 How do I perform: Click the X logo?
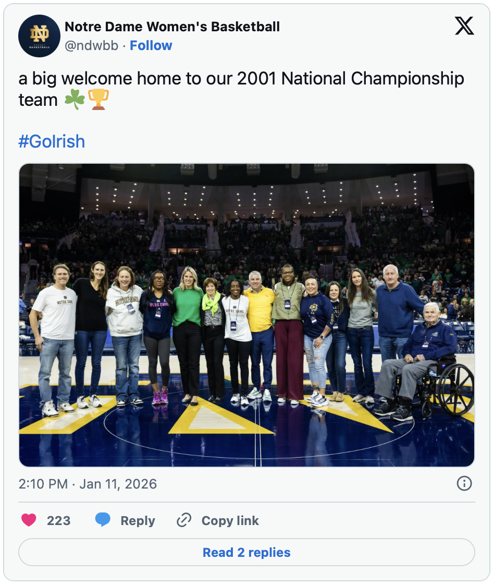[x=464, y=26]
